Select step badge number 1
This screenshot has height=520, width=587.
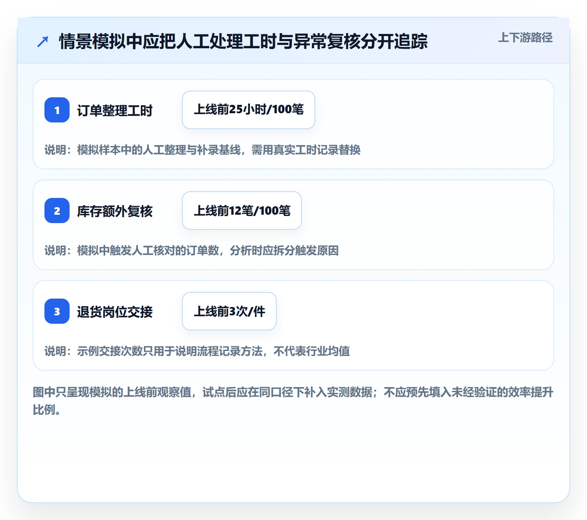pos(57,110)
